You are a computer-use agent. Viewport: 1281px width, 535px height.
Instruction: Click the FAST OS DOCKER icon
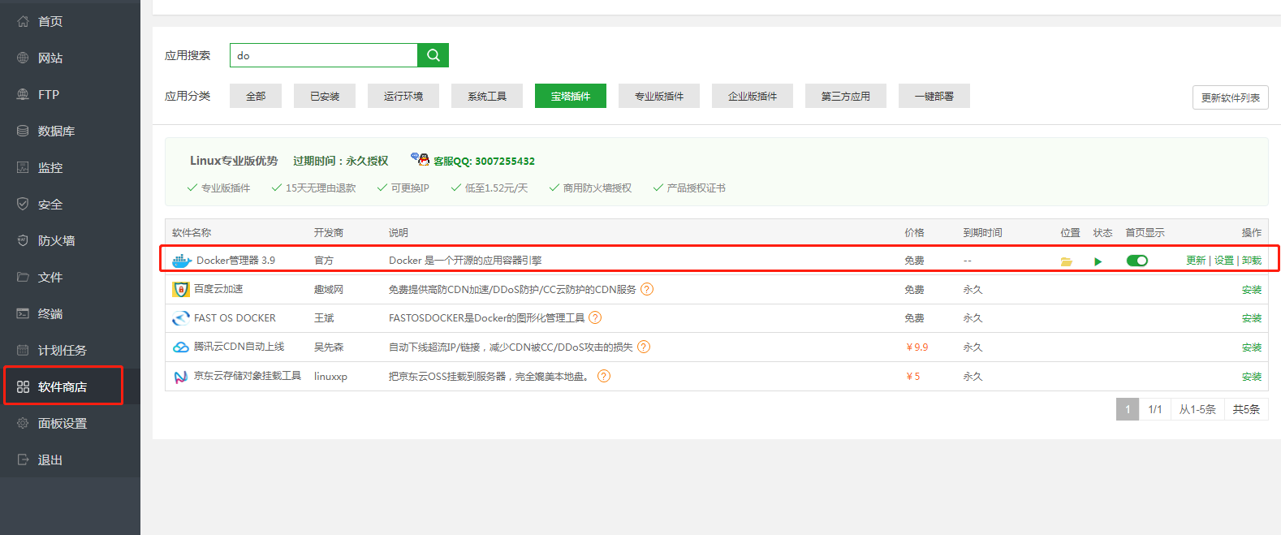click(x=181, y=318)
